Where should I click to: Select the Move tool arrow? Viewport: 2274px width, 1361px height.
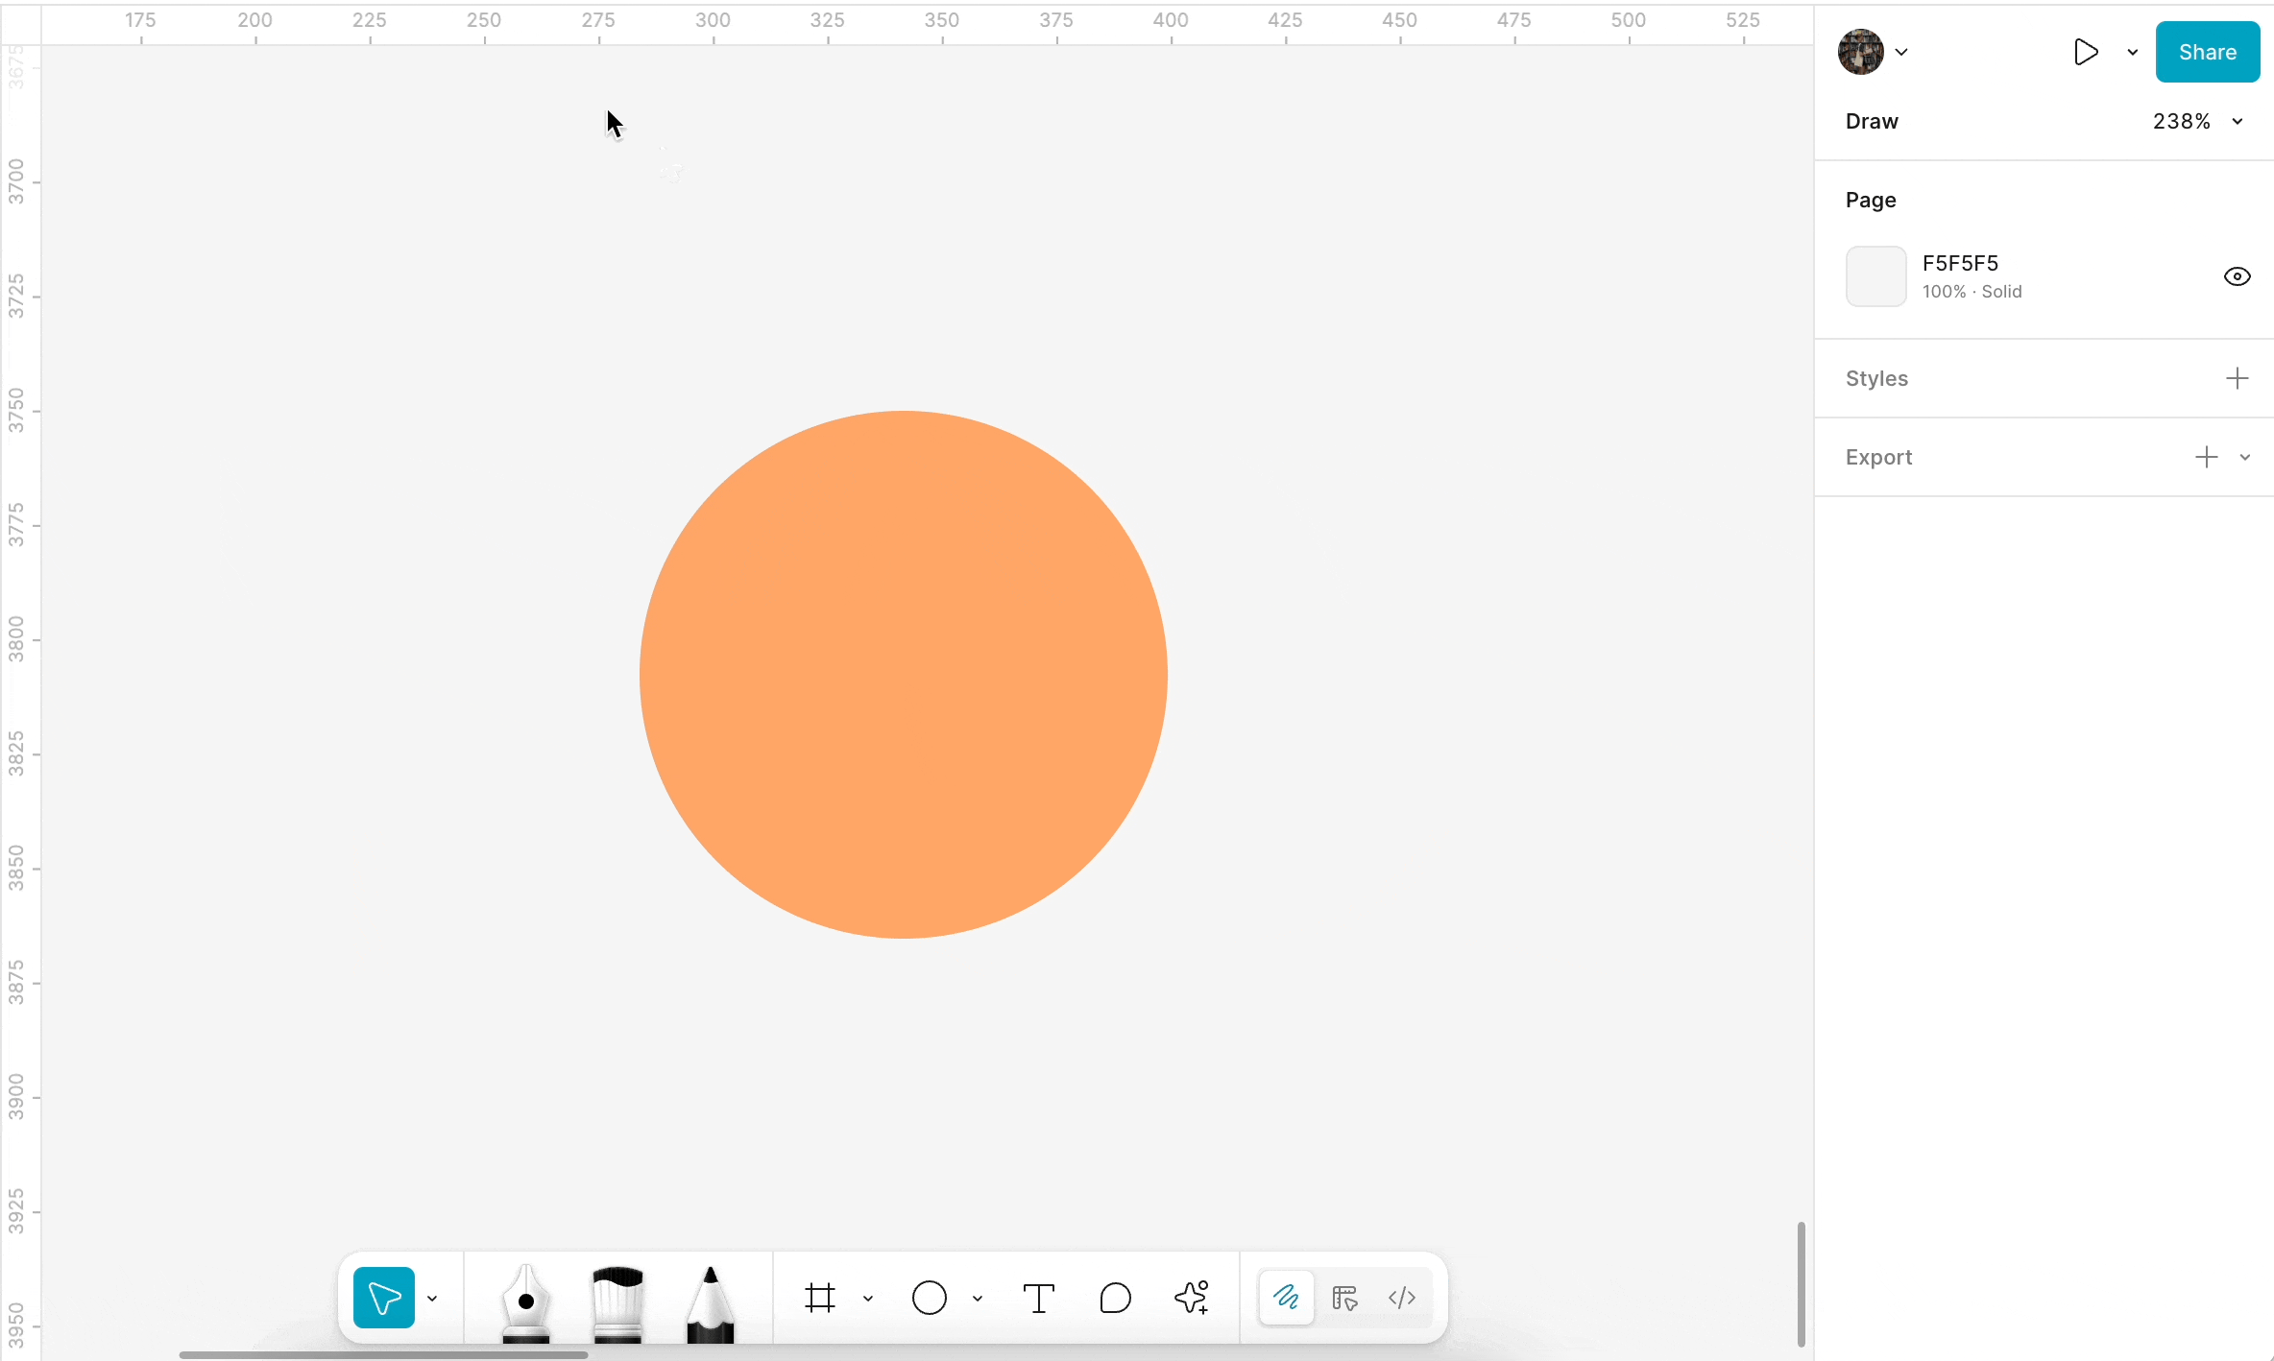(383, 1298)
